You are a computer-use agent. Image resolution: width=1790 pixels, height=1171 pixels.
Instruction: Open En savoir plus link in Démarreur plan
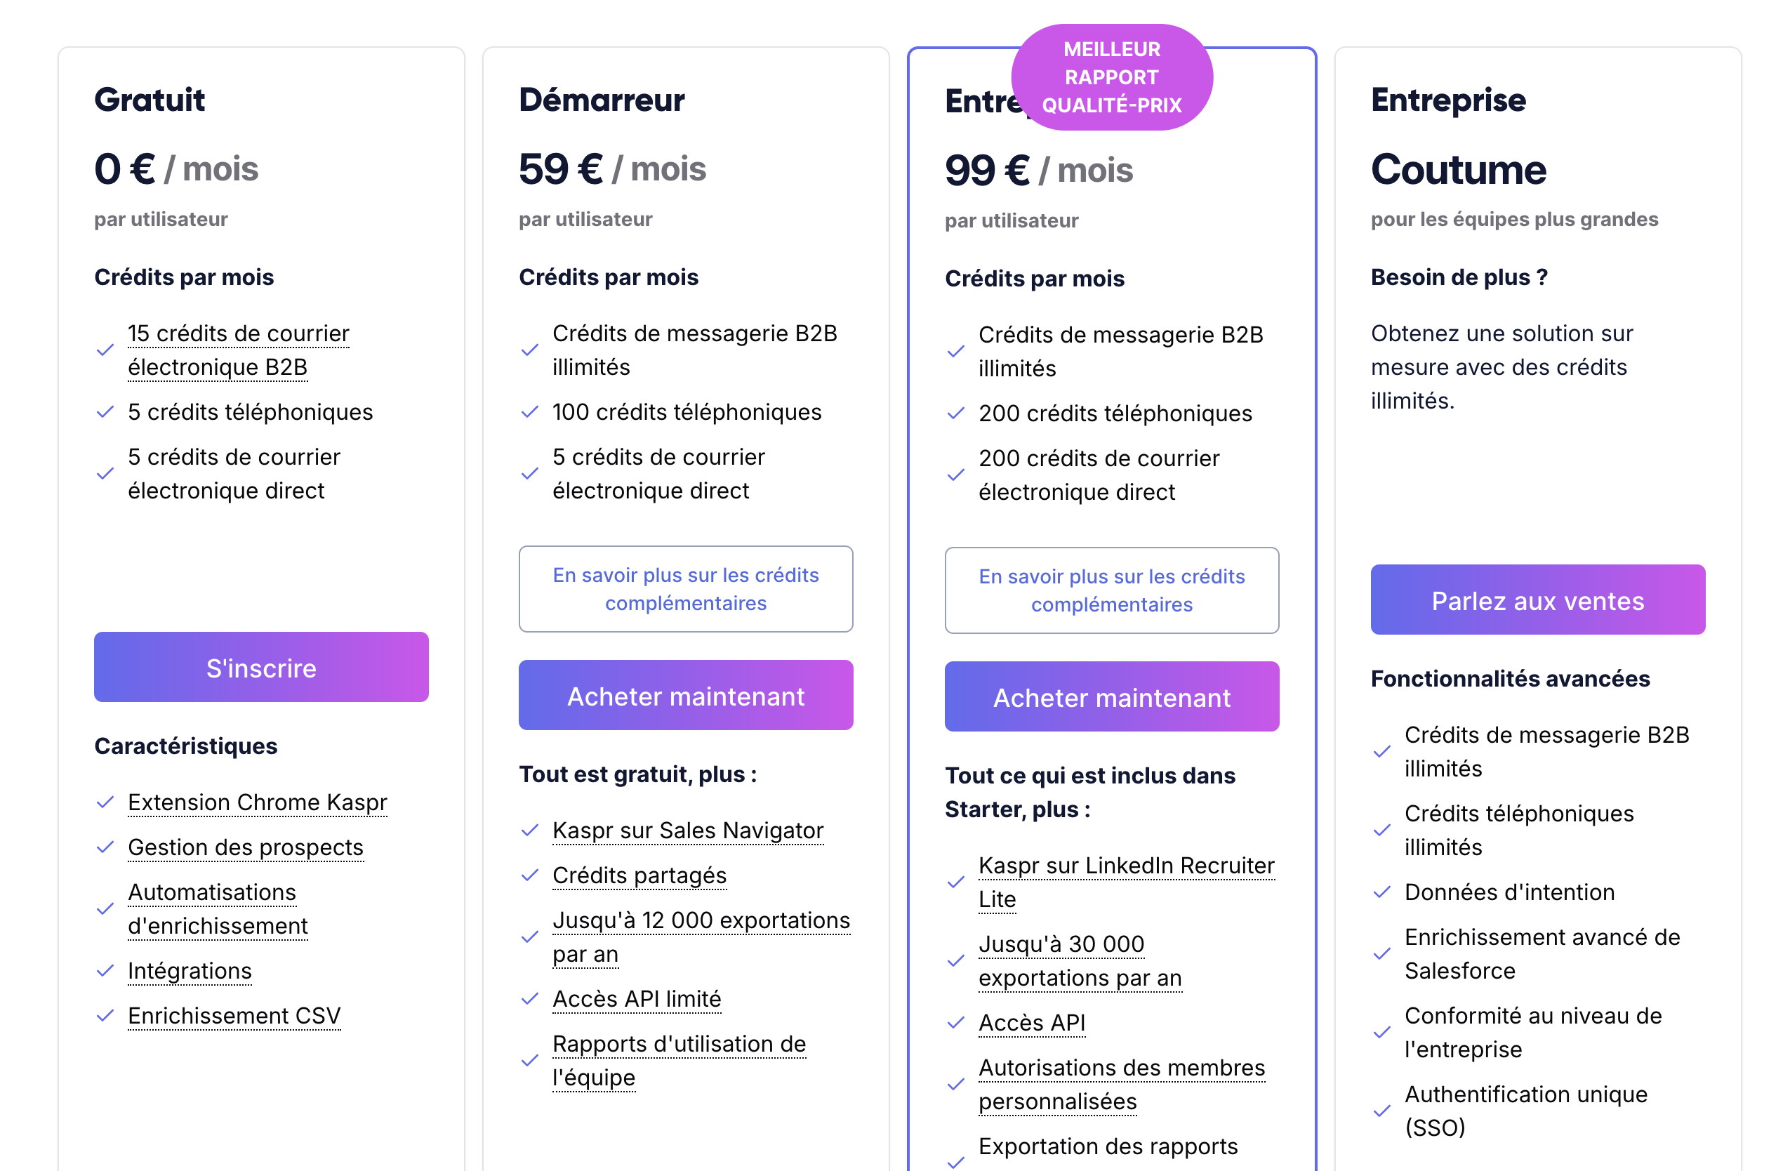[x=685, y=589]
